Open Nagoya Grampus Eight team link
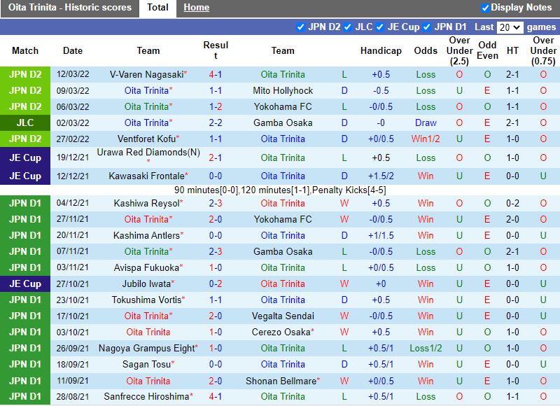 pyautogui.click(x=146, y=348)
